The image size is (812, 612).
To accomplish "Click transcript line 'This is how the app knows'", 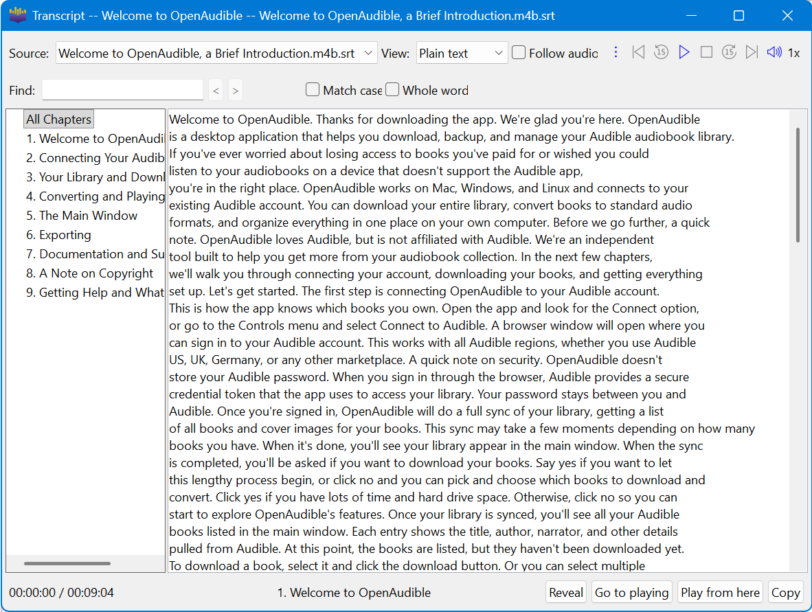I will [434, 308].
